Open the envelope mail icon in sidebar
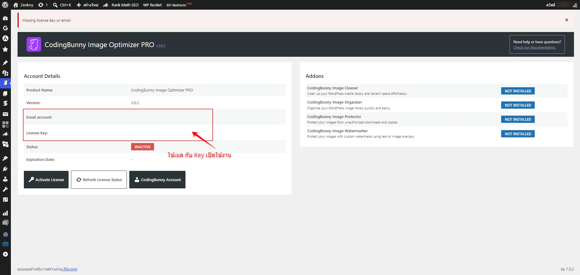 point(5,114)
